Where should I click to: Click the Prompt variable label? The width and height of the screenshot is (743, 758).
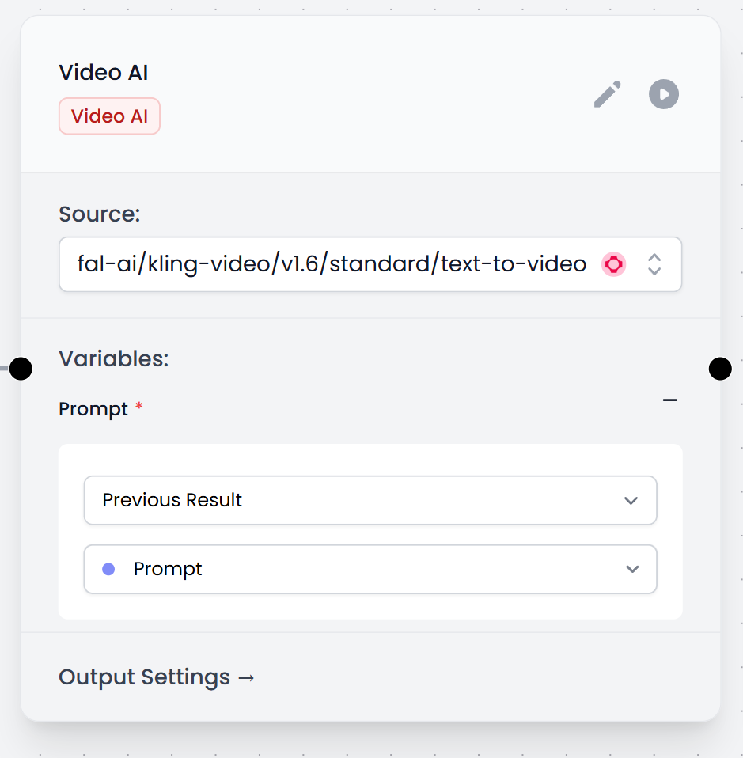(x=93, y=409)
